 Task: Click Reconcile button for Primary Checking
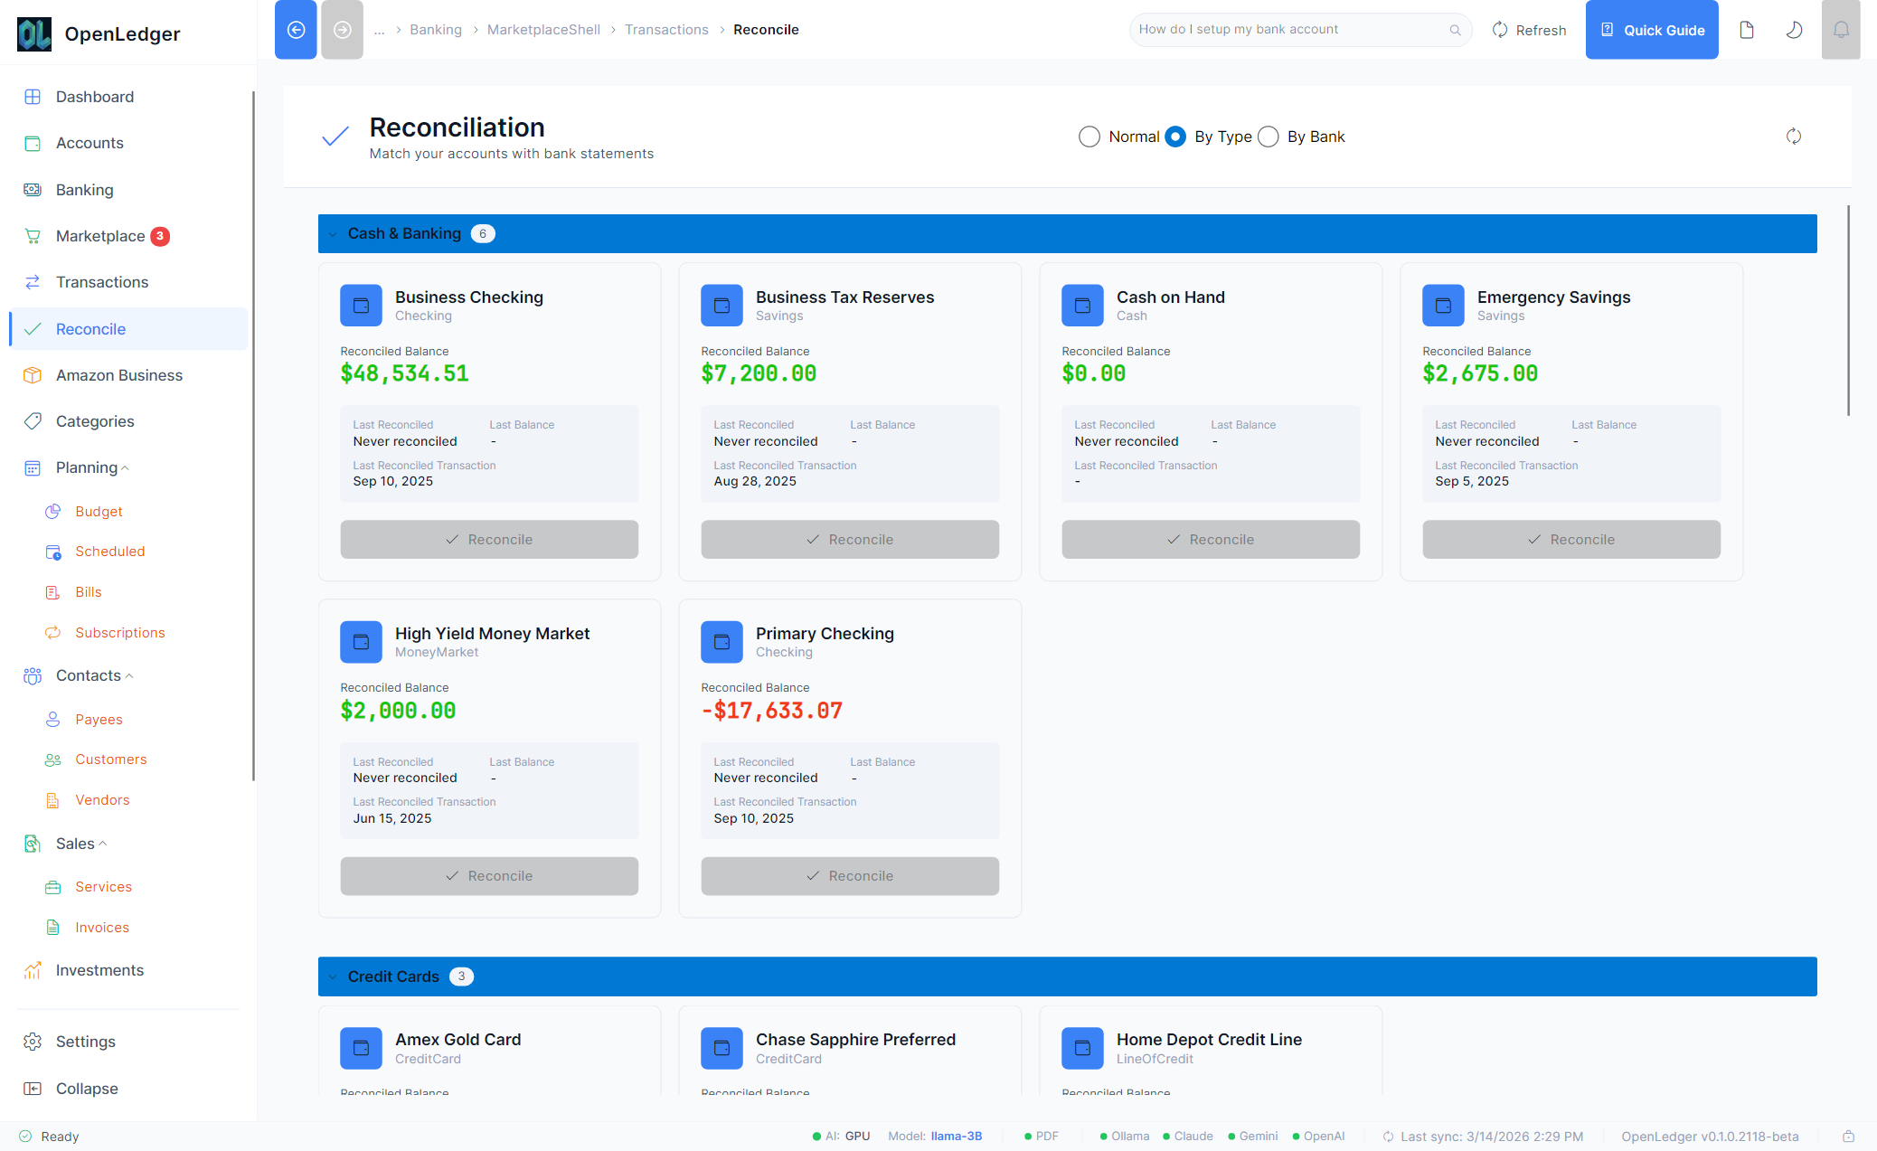pyautogui.click(x=849, y=876)
